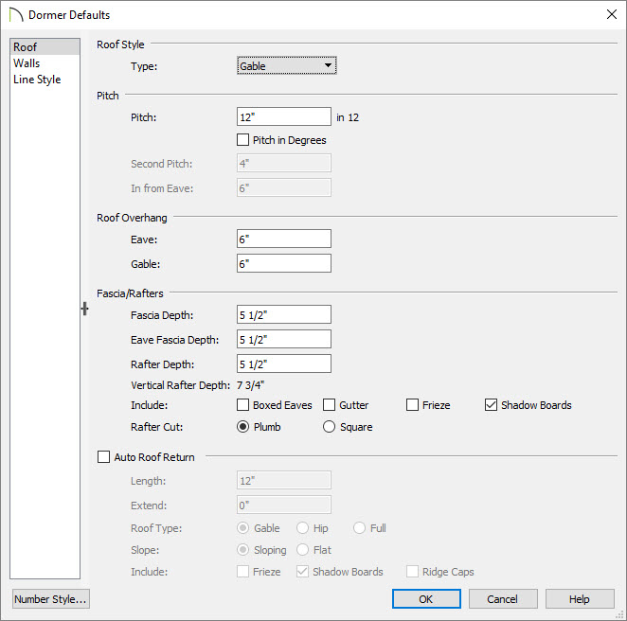Click the Vertical Rafter Depth value 7 3/4"
627x621 pixels.
click(x=250, y=385)
